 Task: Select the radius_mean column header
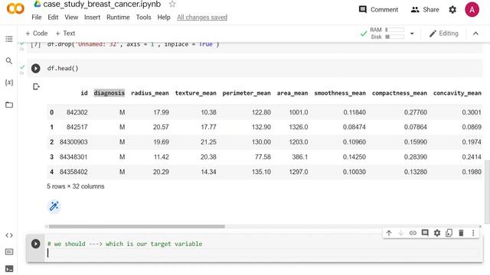point(150,93)
